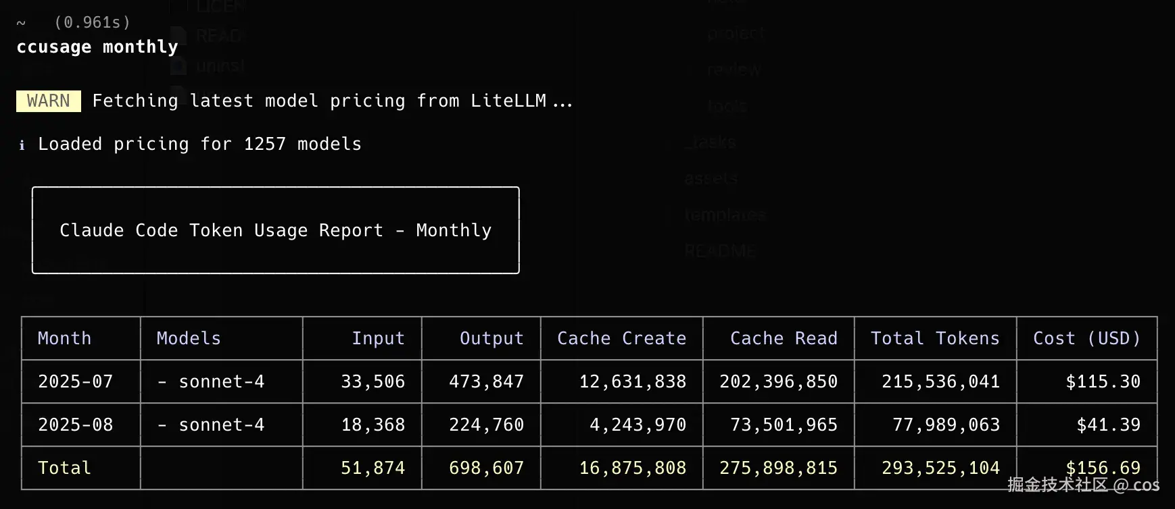Click sonnet-4 in the 2025-08 row
The height and width of the screenshot is (509, 1175).
[221, 425]
